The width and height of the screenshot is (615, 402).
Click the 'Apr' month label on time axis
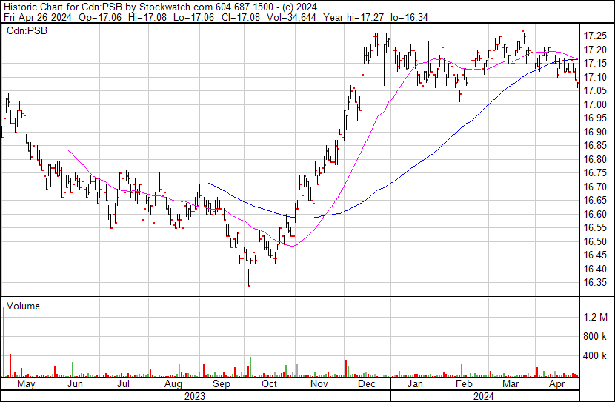[557, 384]
